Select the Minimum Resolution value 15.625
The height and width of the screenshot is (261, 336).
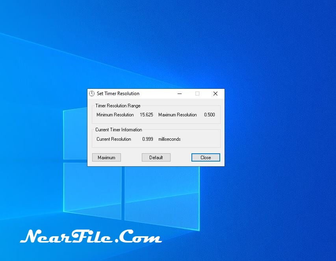click(146, 115)
